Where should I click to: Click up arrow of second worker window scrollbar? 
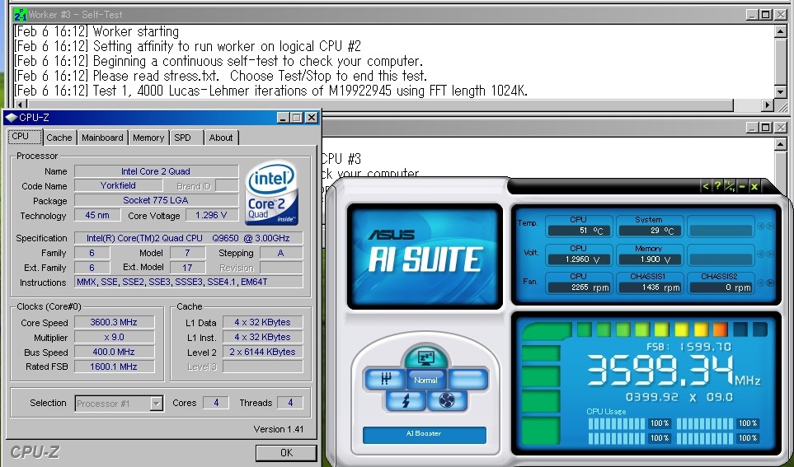pos(780,145)
